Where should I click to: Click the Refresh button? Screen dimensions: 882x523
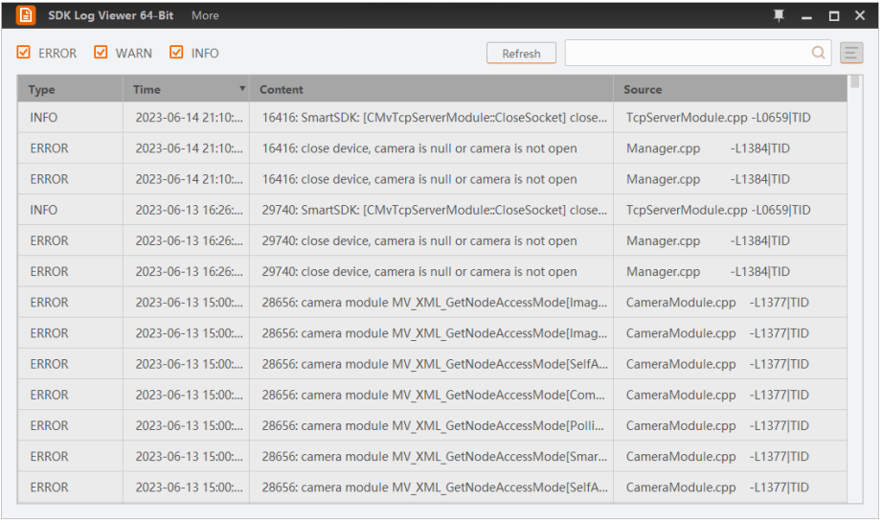click(x=522, y=54)
